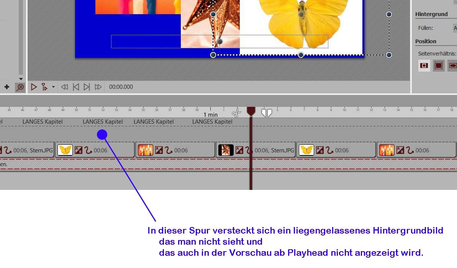457x268 pixels.
Task: Click the center handle on the butterfly image
Action: click(x=301, y=15)
